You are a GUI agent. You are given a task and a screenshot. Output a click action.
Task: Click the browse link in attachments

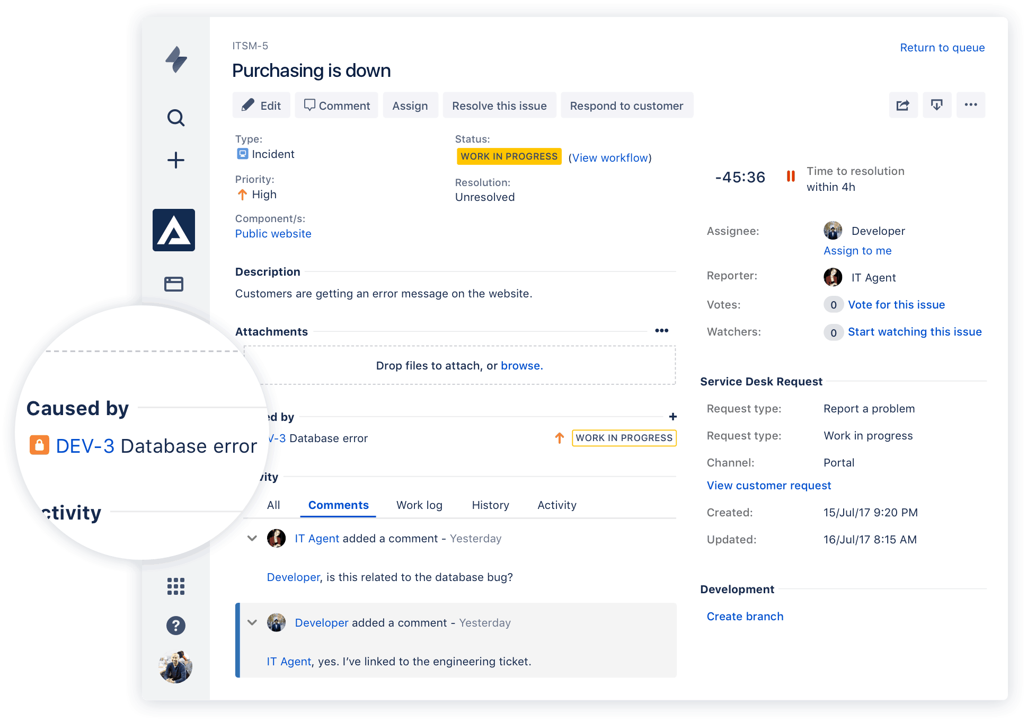point(521,365)
